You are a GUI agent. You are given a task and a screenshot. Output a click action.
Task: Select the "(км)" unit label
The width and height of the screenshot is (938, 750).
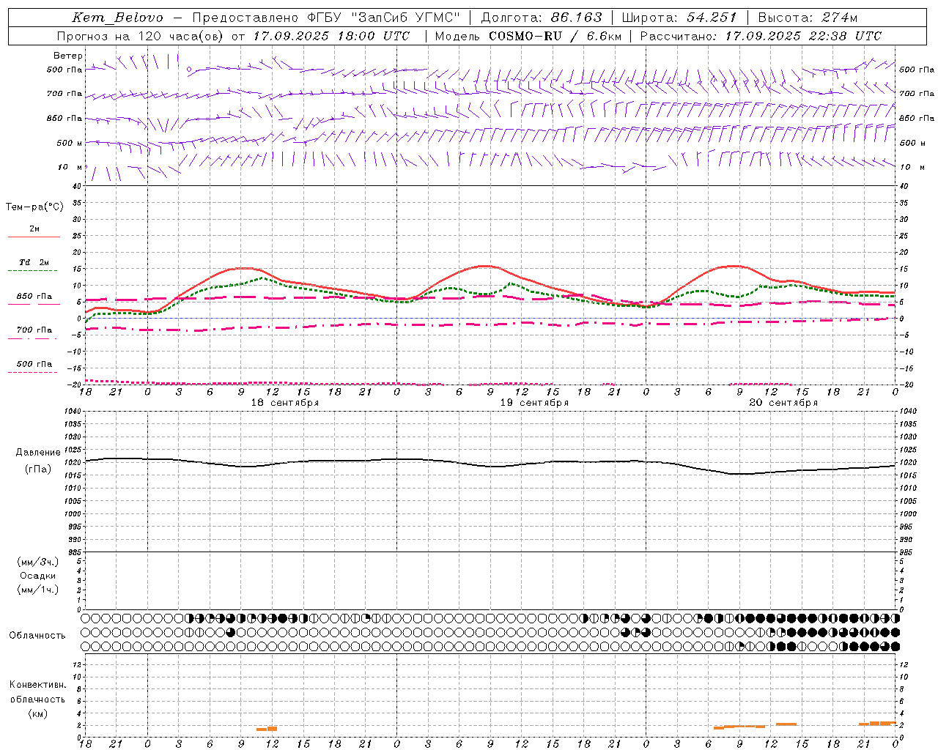(x=37, y=713)
